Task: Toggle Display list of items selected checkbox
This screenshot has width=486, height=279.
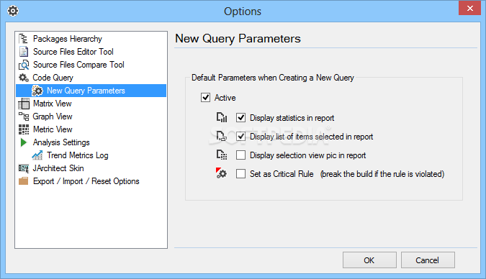Action: (240, 136)
